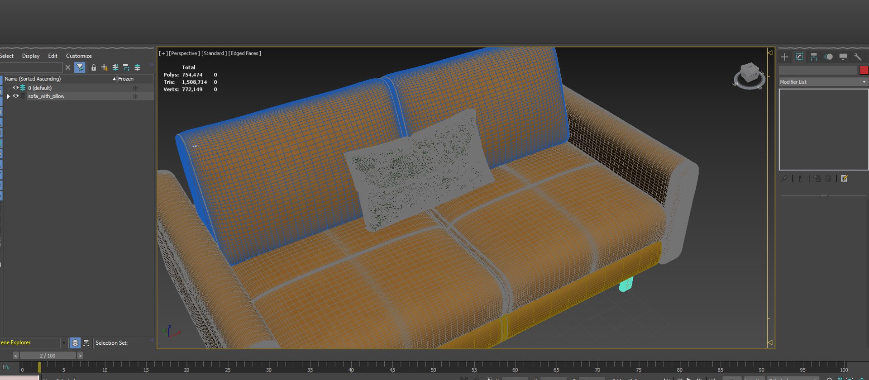Viewport: 869px width, 380px height.
Task: Step to previous frame with < button
Action: tap(16, 356)
